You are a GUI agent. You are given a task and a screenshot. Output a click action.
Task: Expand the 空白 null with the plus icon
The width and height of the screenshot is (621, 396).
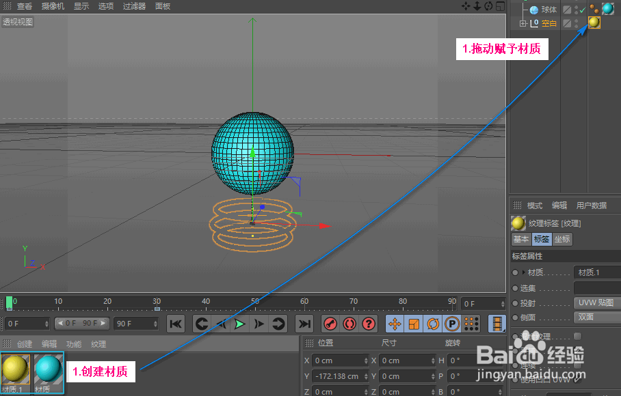523,23
